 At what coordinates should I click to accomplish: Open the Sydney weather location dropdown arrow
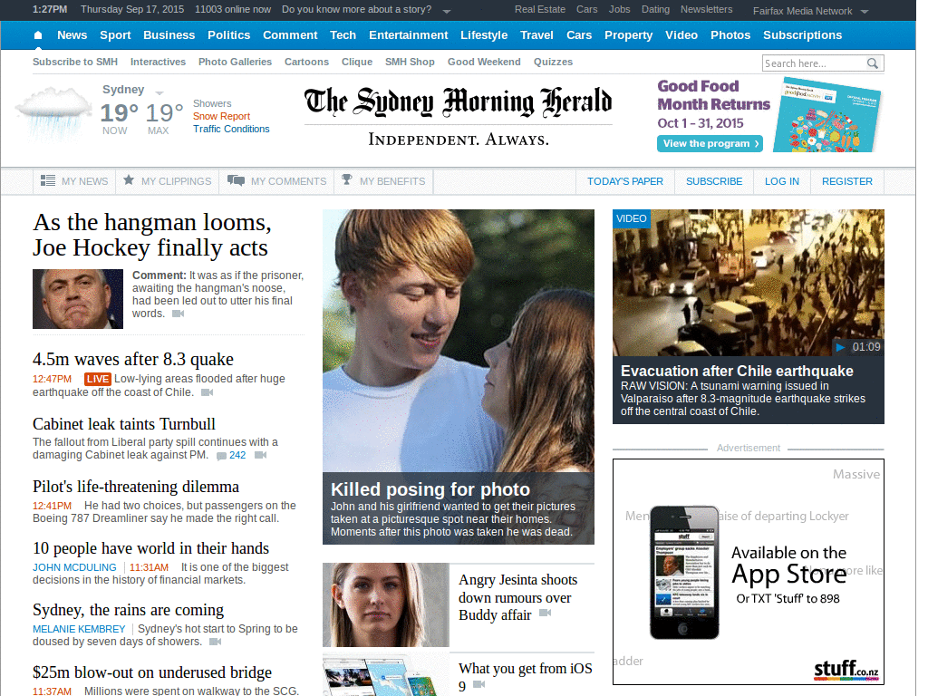[159, 93]
